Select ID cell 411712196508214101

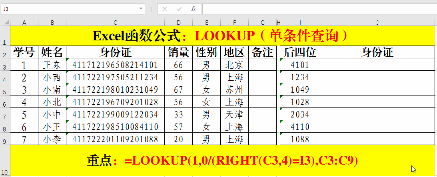pos(116,65)
